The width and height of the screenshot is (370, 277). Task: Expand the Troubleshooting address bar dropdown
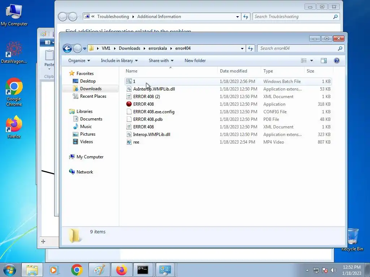tap(237, 17)
